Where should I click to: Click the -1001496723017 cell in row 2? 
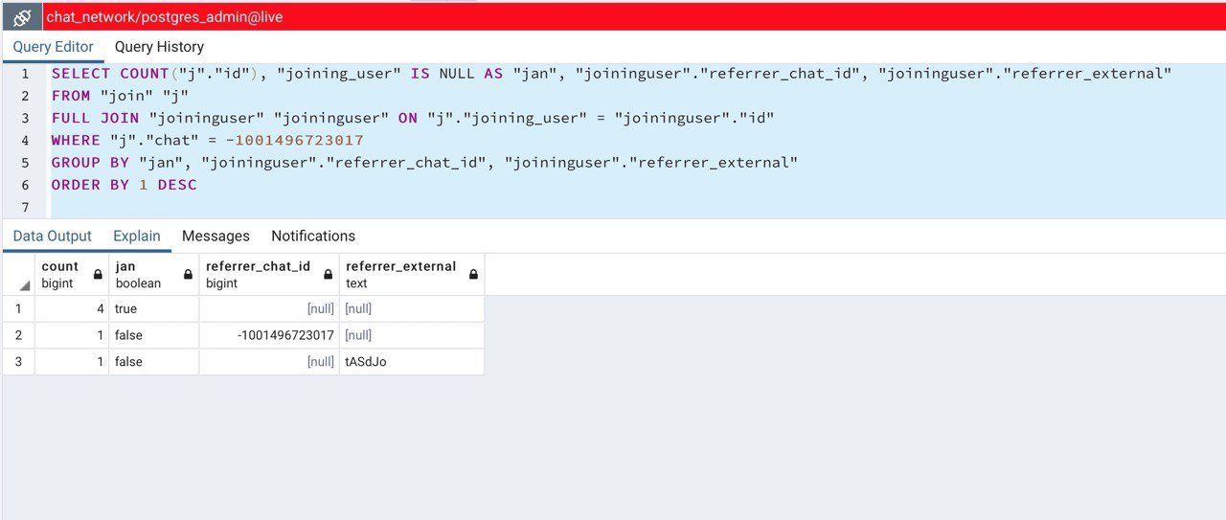pos(285,335)
